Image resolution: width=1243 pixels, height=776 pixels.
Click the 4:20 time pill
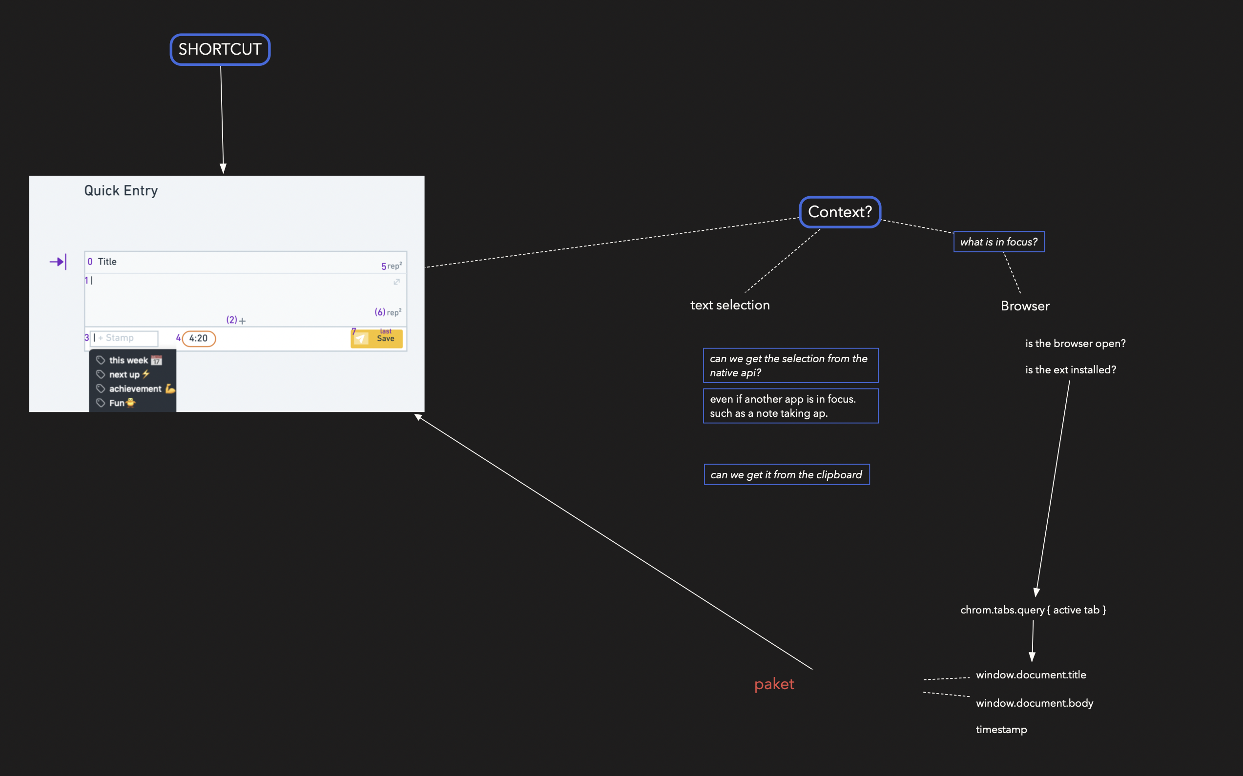pyautogui.click(x=198, y=338)
